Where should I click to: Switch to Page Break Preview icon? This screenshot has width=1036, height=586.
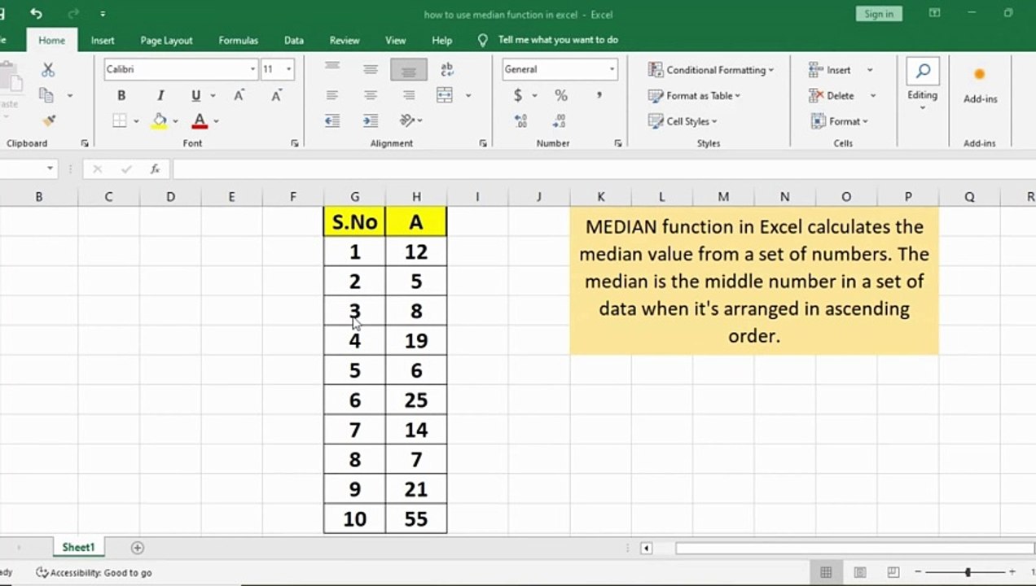[x=893, y=572]
